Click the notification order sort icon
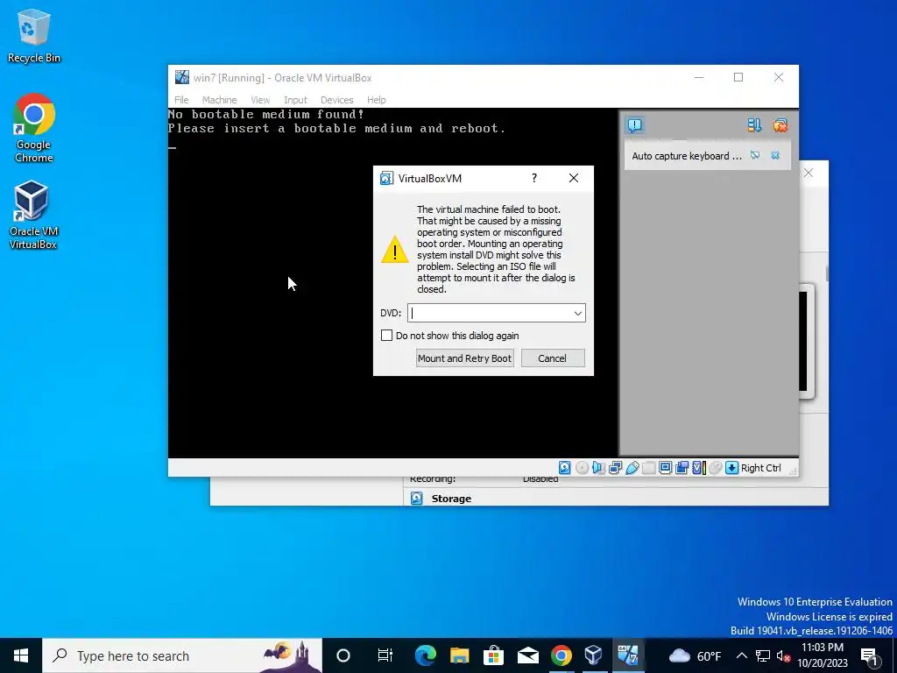 coord(754,125)
